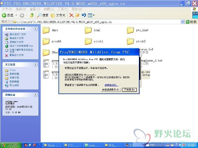Image resolution: width=198 pixels, height=148 pixels.
Task: Open the Help (帮助) menu
Action: tap(77, 9)
